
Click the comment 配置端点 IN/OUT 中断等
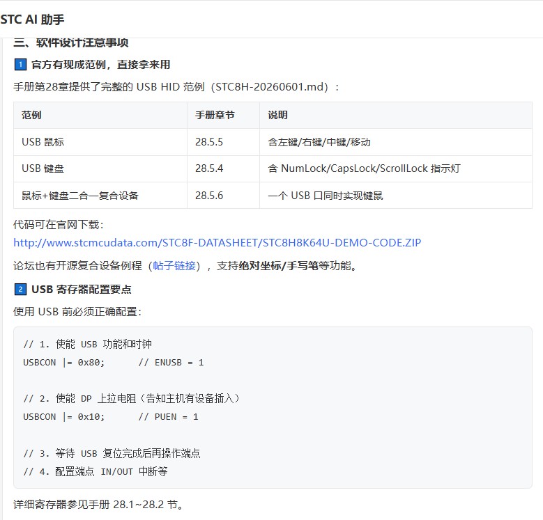click(95, 471)
